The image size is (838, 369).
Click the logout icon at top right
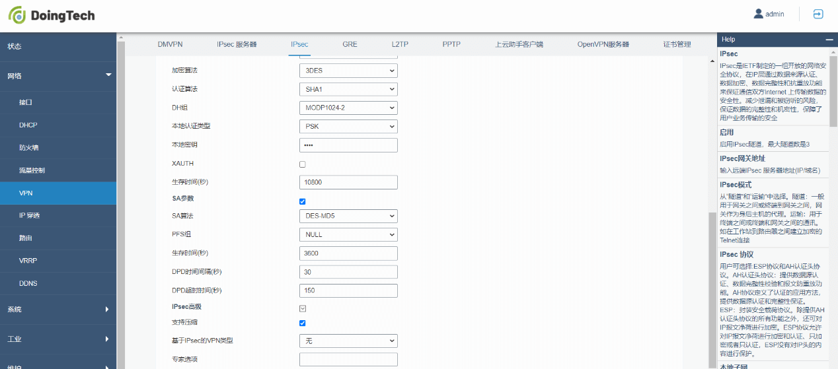[x=818, y=14]
